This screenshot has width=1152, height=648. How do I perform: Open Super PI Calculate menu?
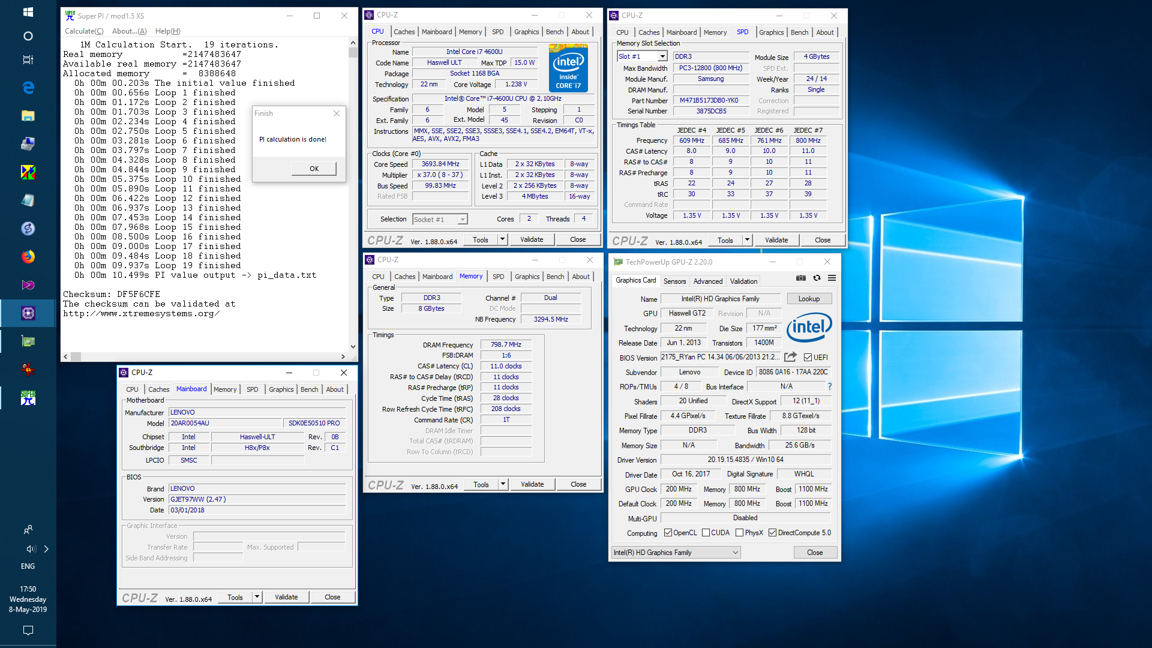pyautogui.click(x=84, y=31)
